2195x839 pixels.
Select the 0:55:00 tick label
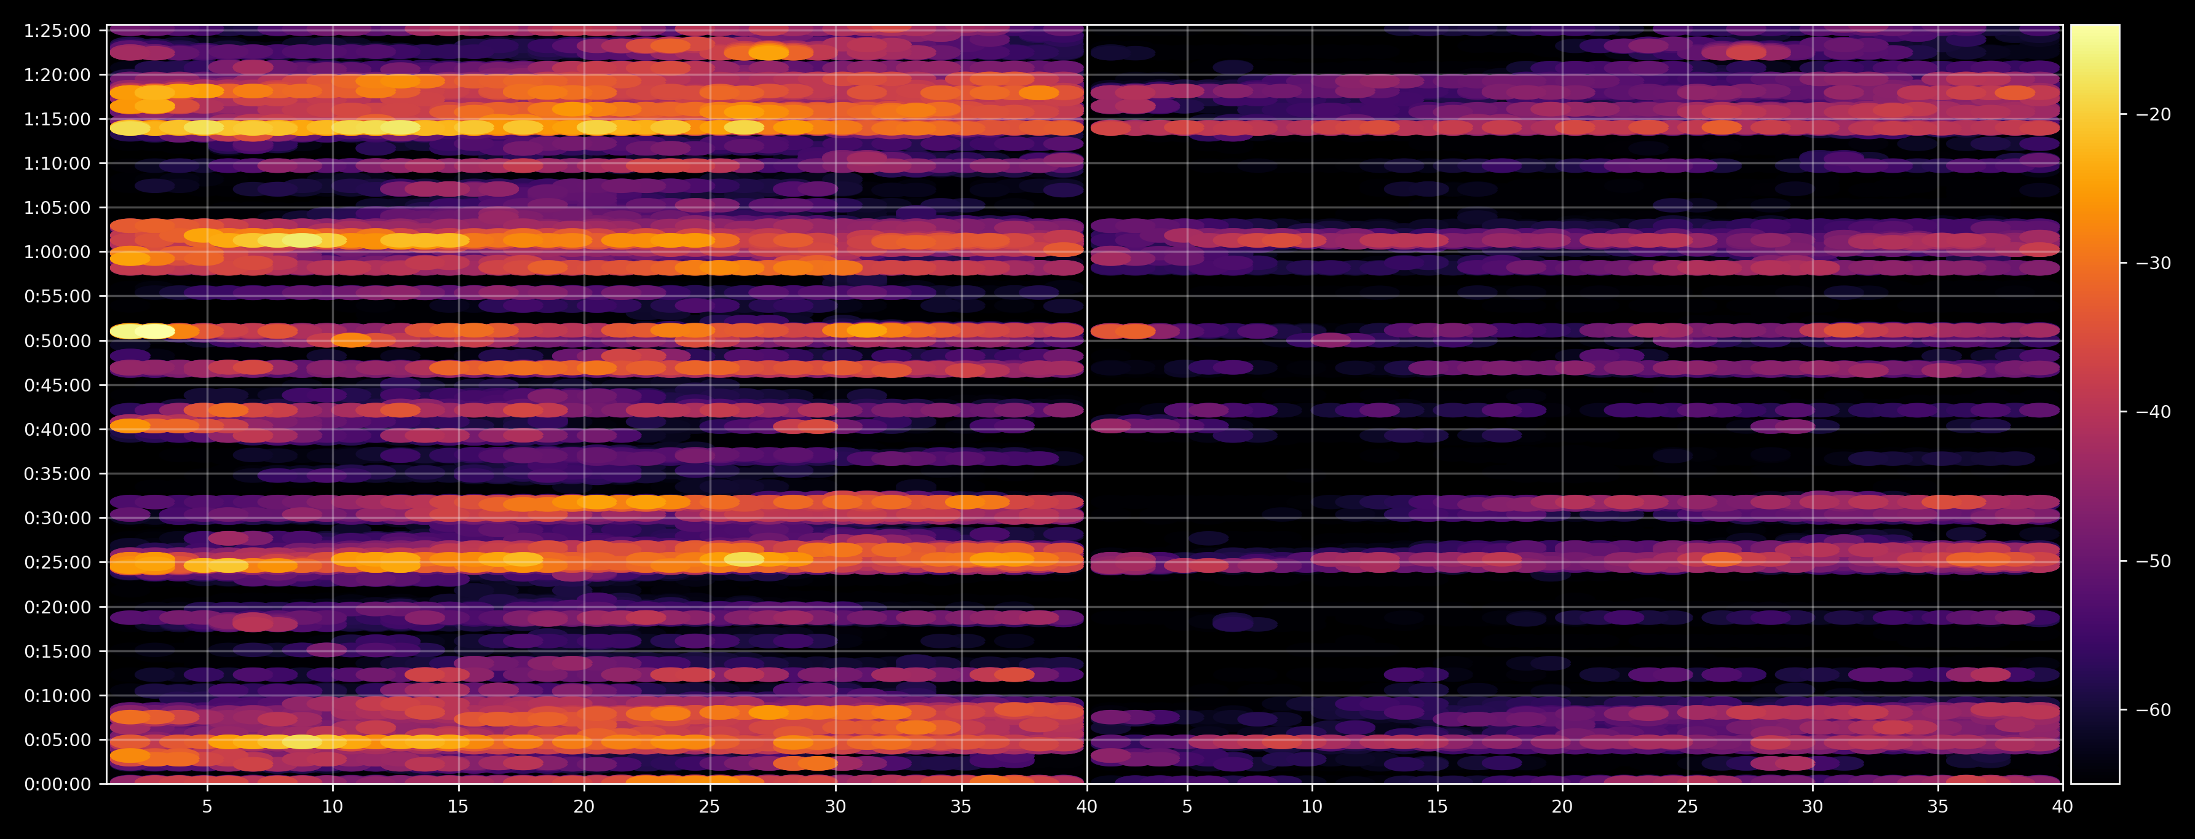point(57,297)
